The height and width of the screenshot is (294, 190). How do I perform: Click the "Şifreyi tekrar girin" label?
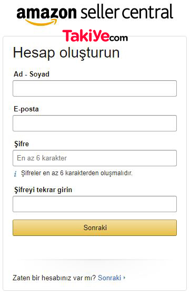pos(43,190)
